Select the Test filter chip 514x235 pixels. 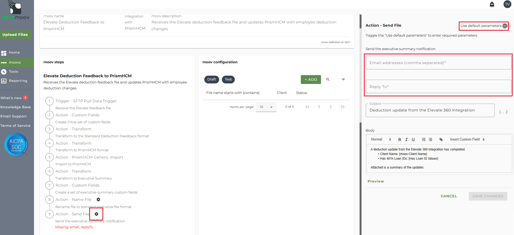tap(228, 79)
